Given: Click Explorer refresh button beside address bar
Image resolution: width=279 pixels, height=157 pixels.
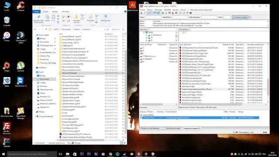Looking at the screenshot, I should click(108, 29).
